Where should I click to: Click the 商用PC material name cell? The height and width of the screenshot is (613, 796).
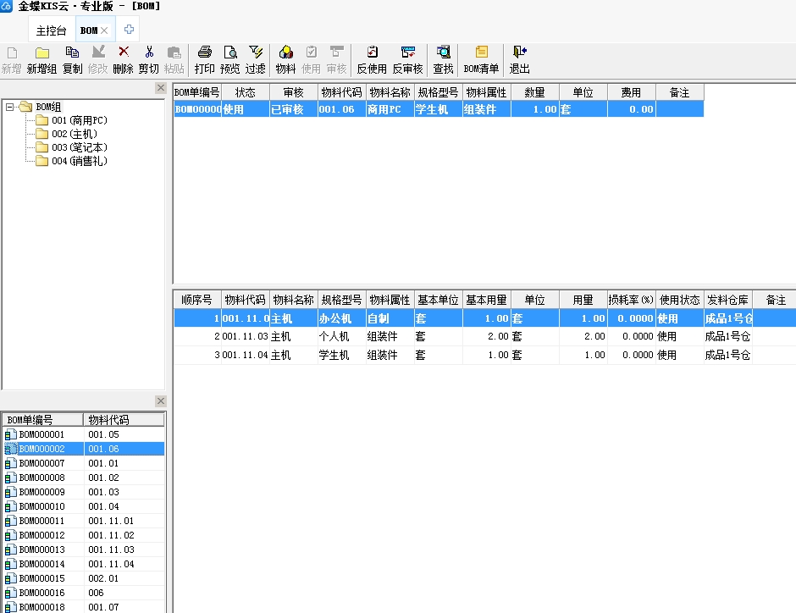[390, 109]
